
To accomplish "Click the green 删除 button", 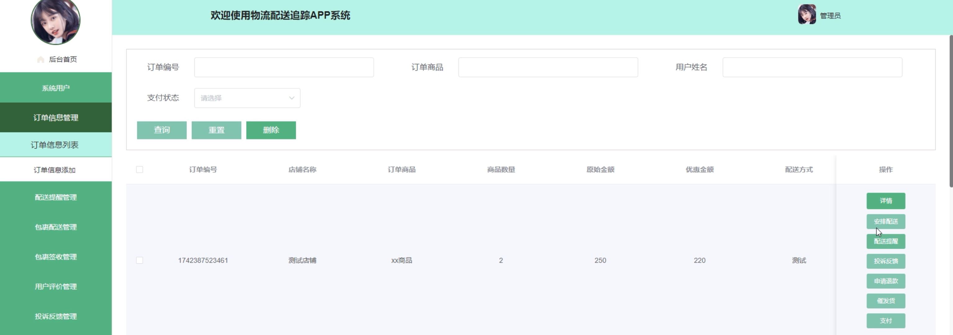I will (271, 130).
